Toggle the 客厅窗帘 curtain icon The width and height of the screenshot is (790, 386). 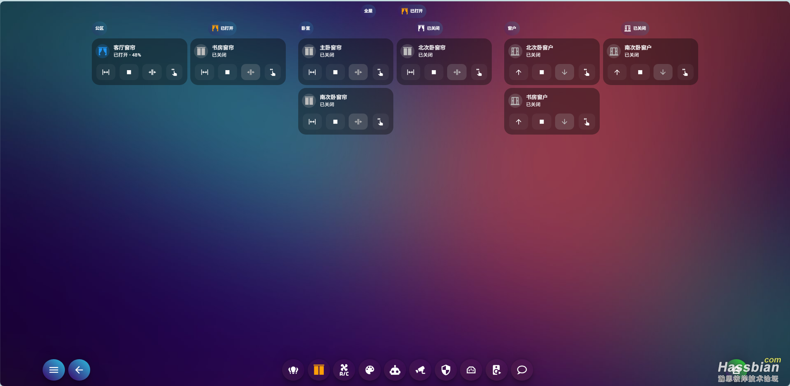(x=103, y=51)
